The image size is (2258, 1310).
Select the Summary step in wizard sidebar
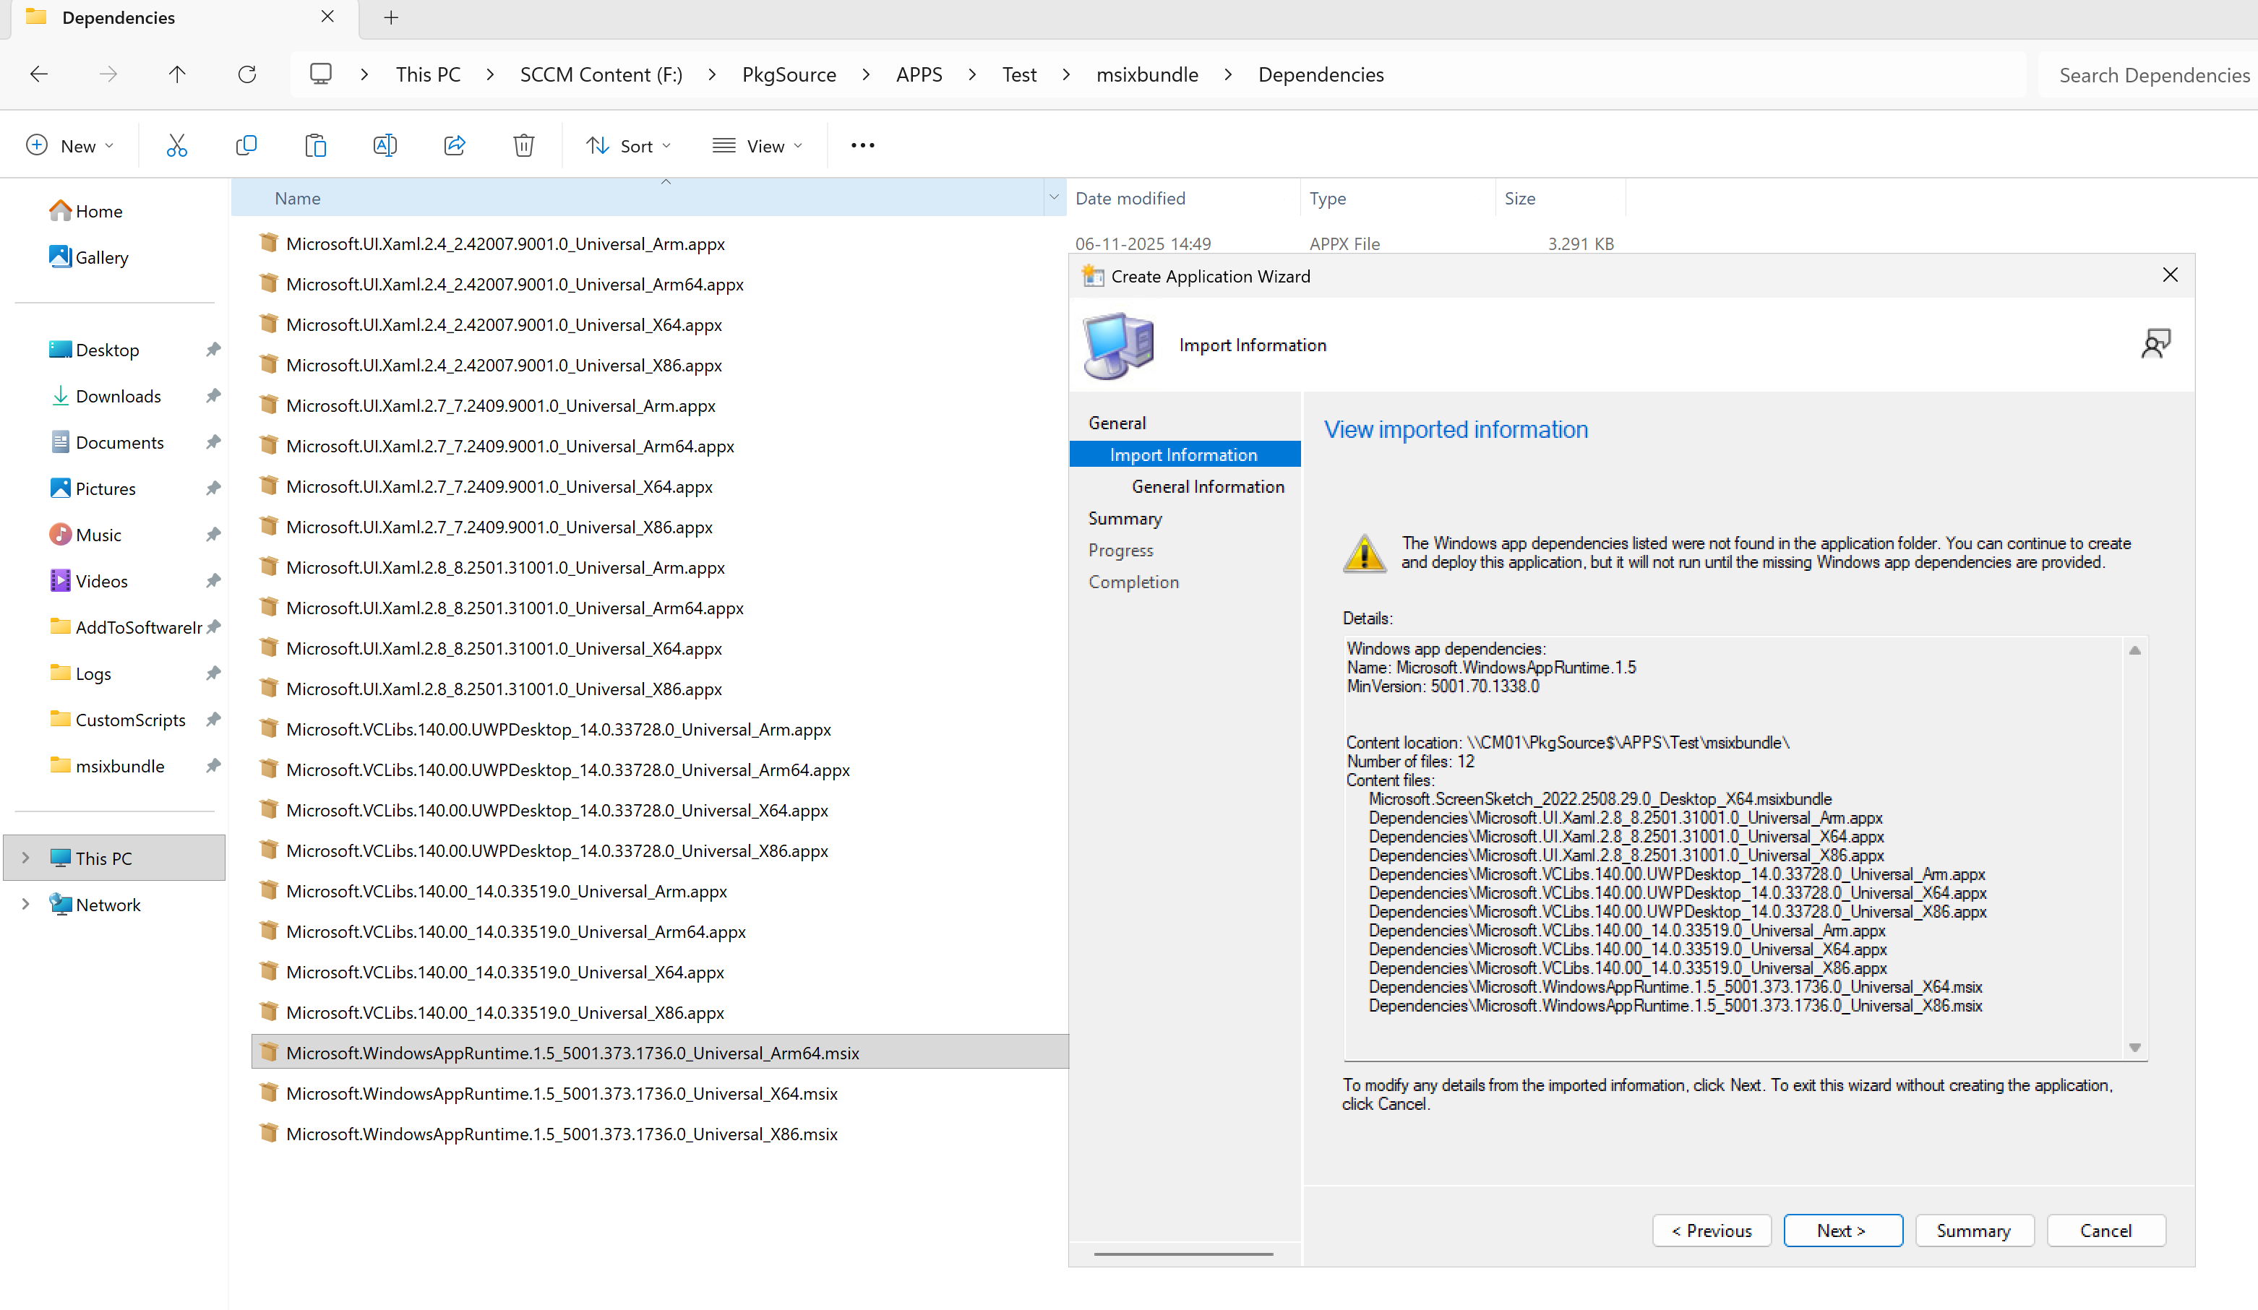click(1125, 519)
